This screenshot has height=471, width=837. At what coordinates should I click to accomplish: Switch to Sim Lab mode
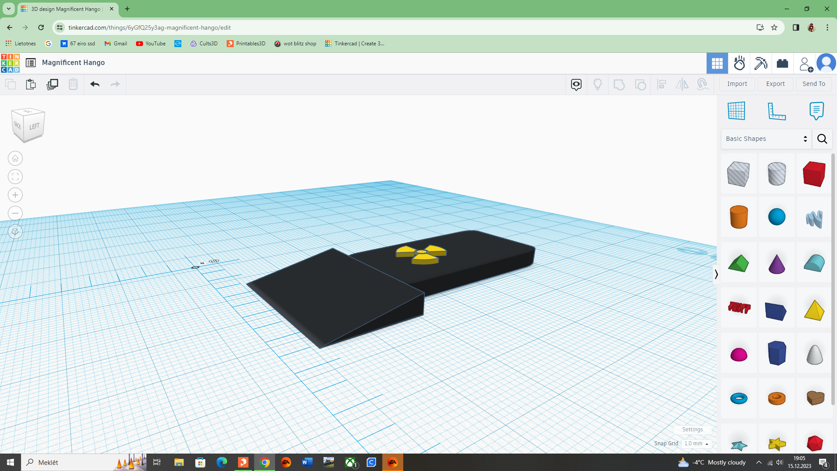pyautogui.click(x=739, y=64)
